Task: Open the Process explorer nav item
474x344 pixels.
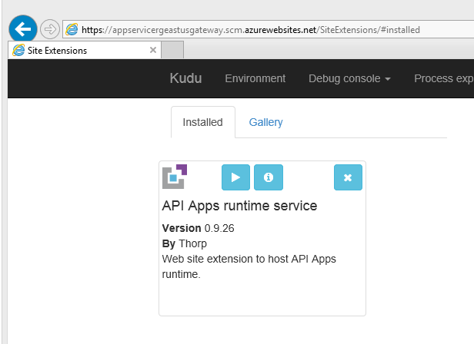Action: click(x=443, y=78)
